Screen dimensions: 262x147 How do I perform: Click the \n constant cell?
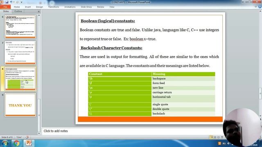(120, 88)
